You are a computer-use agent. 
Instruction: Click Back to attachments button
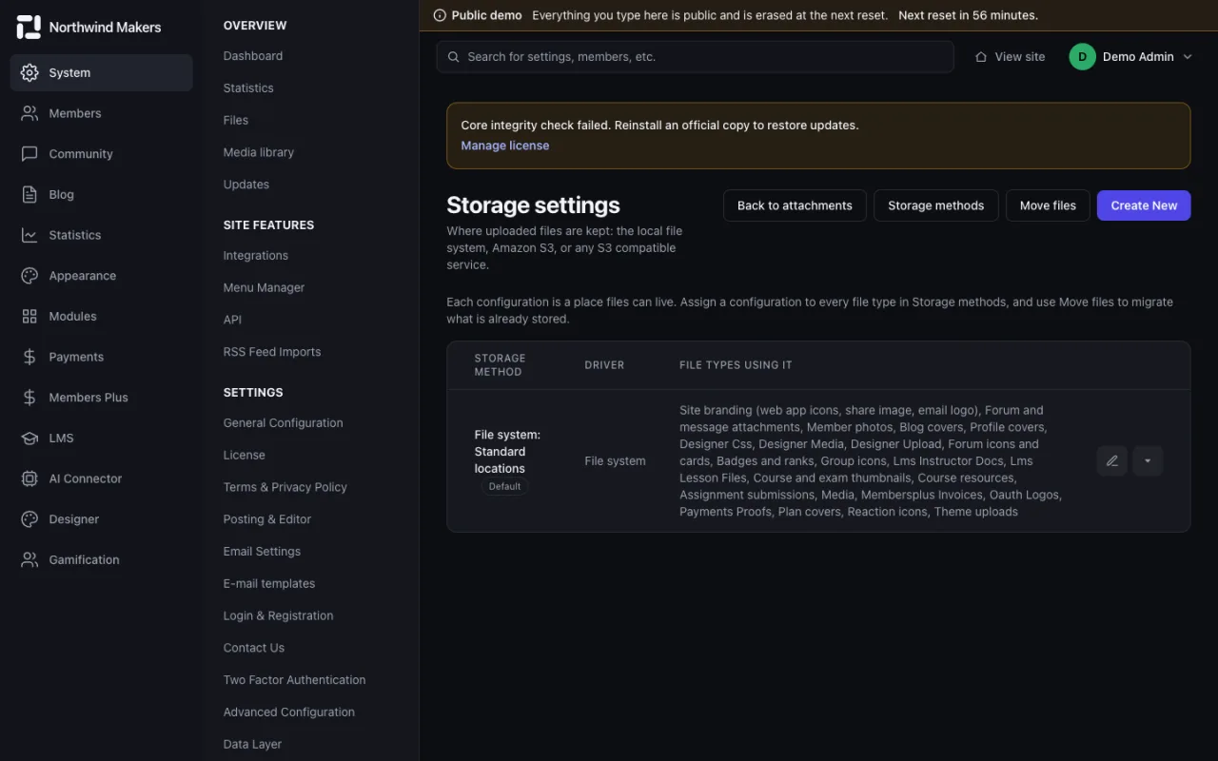[x=795, y=205]
